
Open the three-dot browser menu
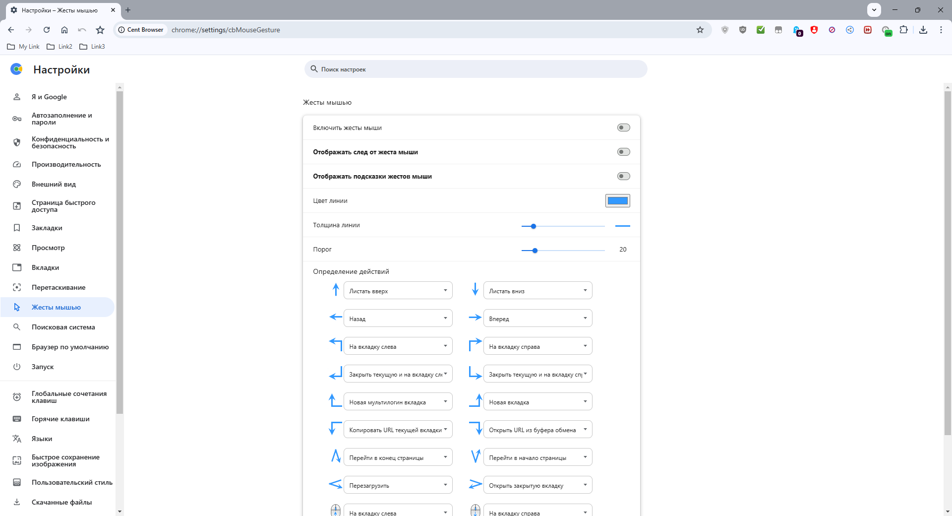941,30
